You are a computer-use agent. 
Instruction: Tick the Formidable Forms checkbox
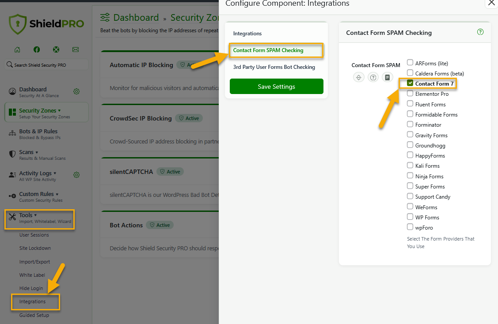pos(410,114)
